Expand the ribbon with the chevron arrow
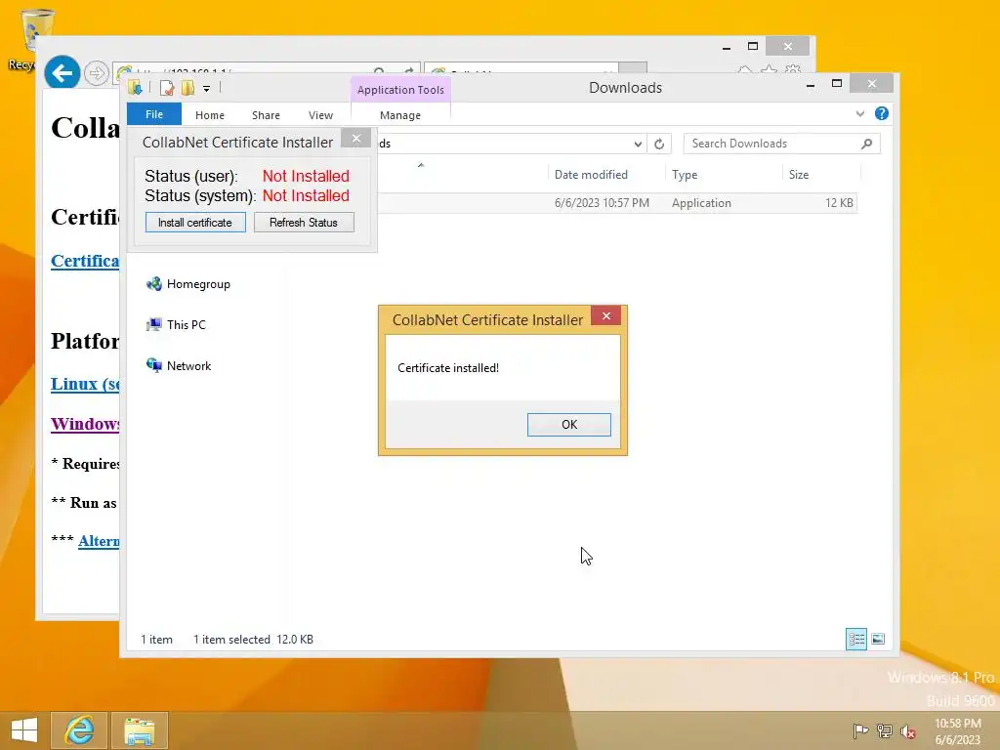The height and width of the screenshot is (750, 1000). 859,113
